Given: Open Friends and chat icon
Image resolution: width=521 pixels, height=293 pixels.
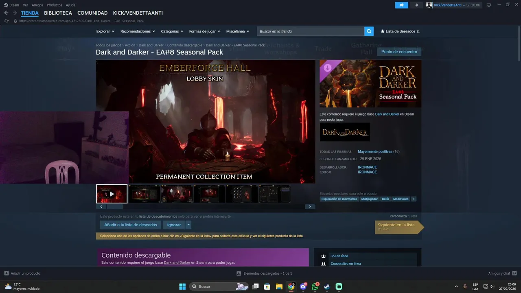Looking at the screenshot, I should coord(514,273).
